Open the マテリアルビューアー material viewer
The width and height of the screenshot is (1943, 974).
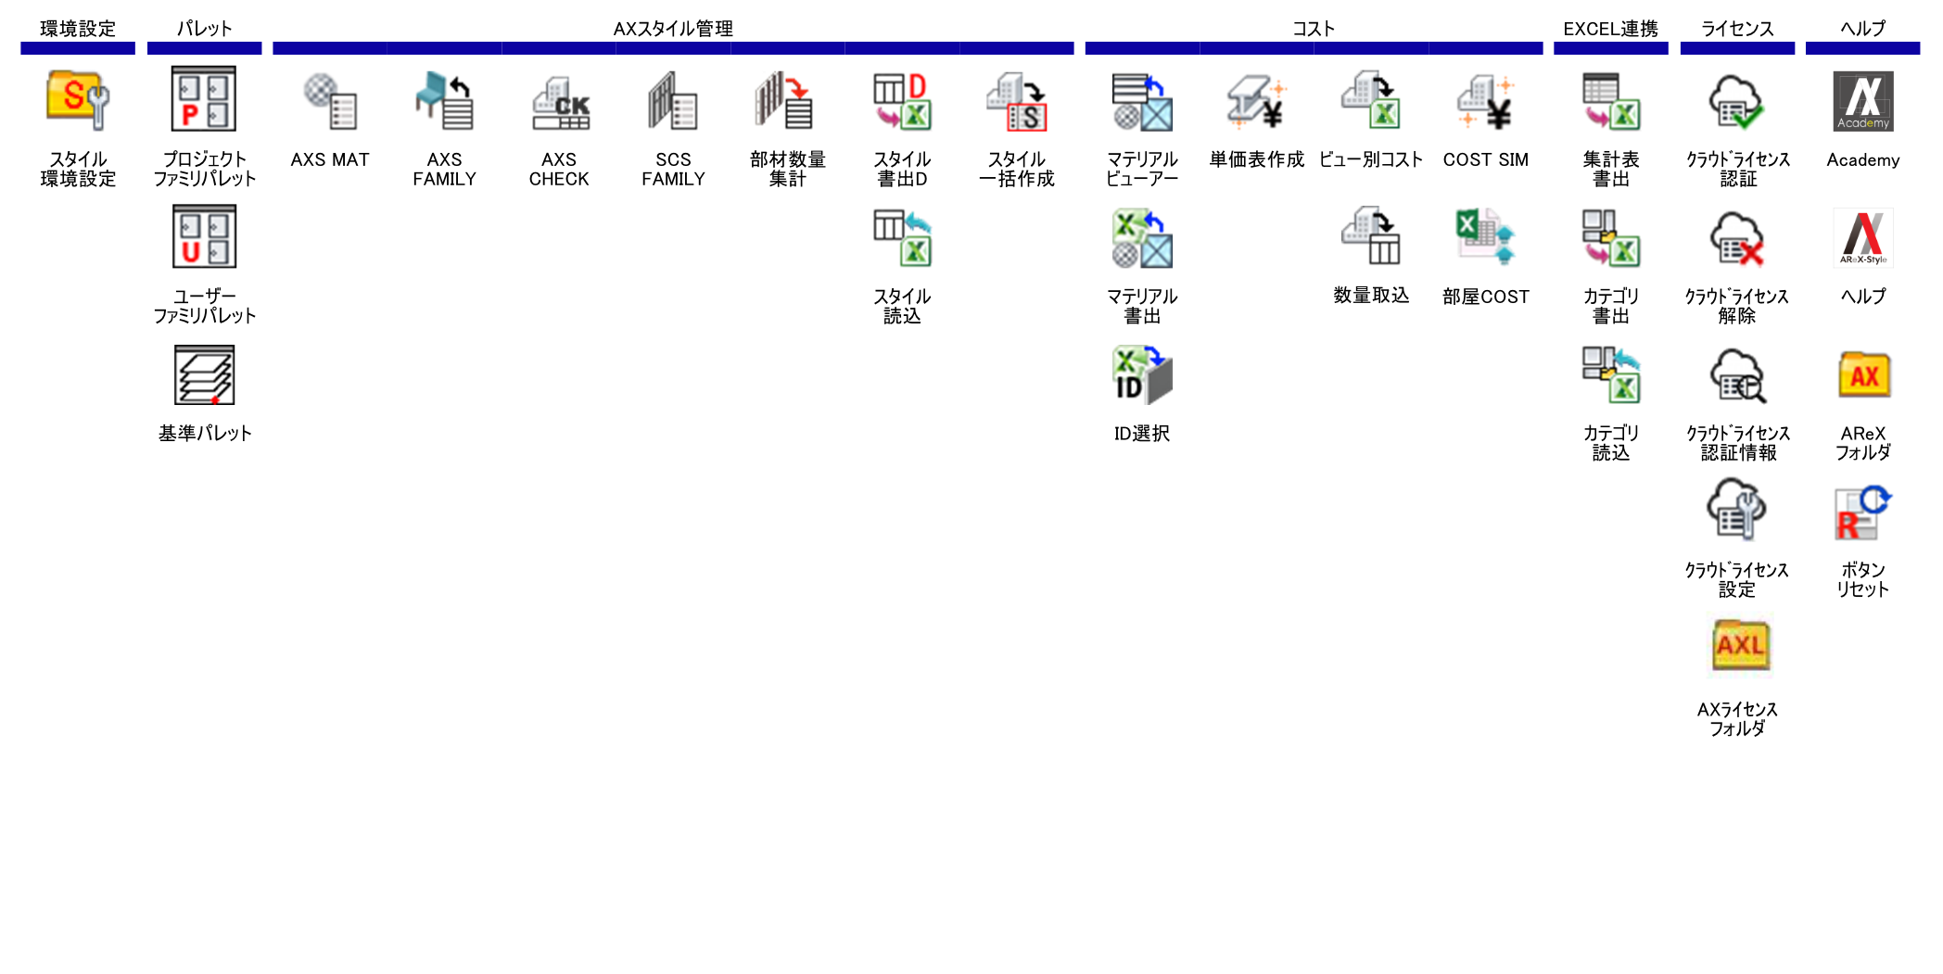pyautogui.click(x=1142, y=101)
